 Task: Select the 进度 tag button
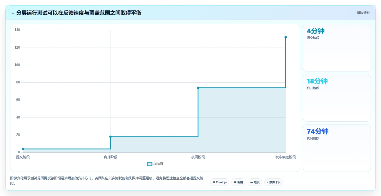coord(255,182)
